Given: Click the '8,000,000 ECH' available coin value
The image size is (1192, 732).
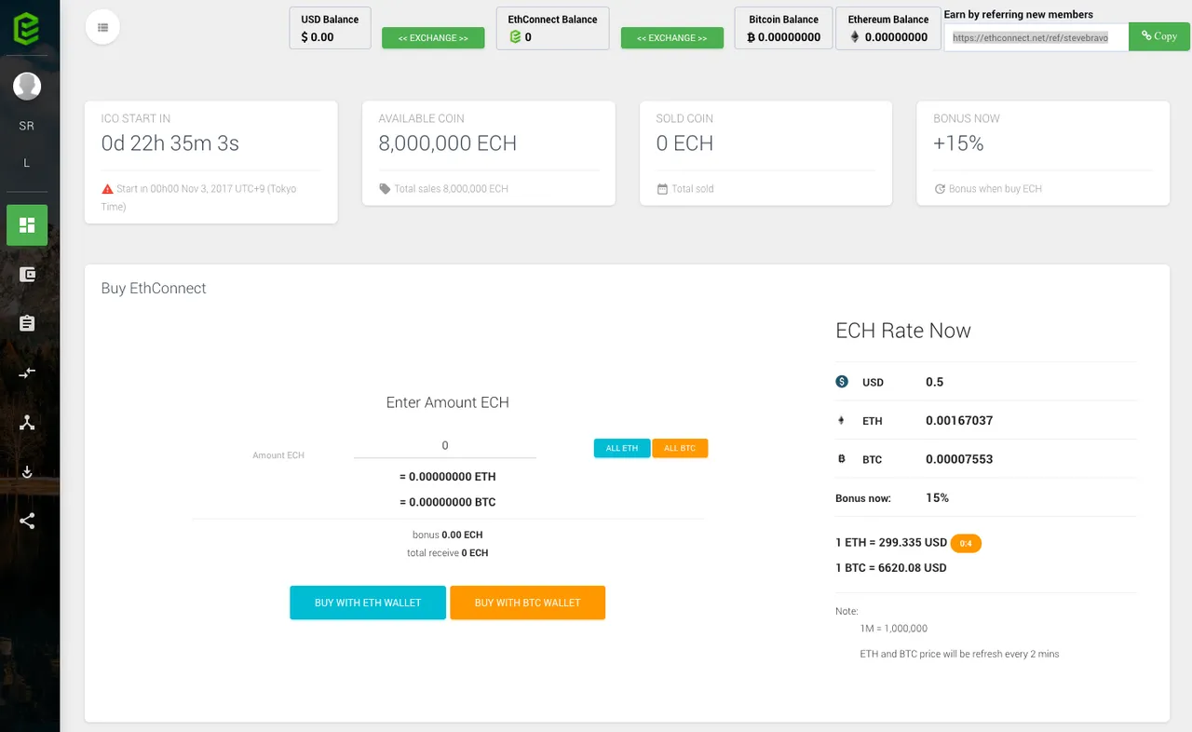Looking at the screenshot, I should click(447, 143).
